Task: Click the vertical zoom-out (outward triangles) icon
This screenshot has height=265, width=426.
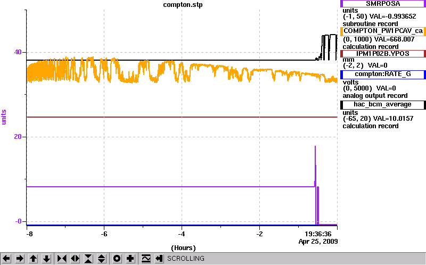Action: pyautogui.click(x=102, y=259)
